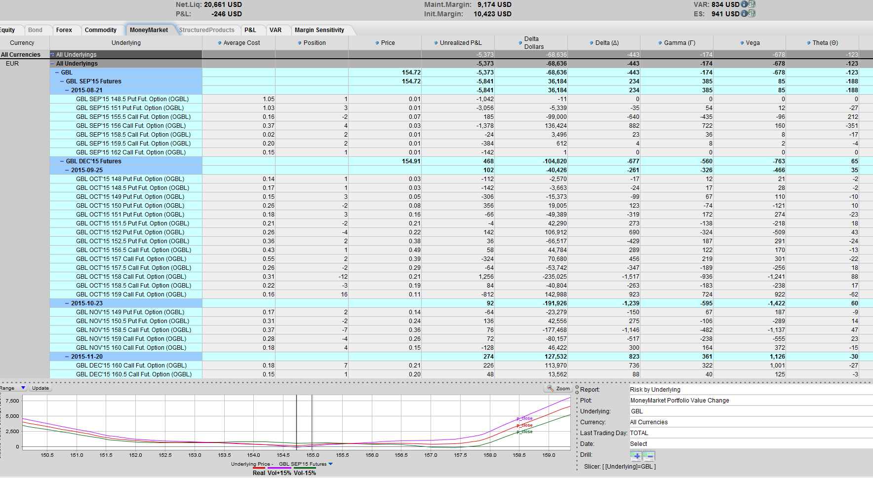Collapse the 2015-08-21 expiry group
The width and height of the screenshot is (873, 478).
pos(67,90)
